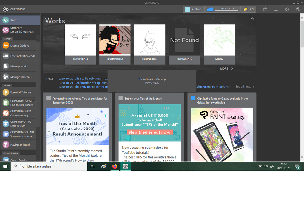The image size is (304, 201).
Task: Open Essential Tutorials lightbulb icon
Action: tap(6, 92)
